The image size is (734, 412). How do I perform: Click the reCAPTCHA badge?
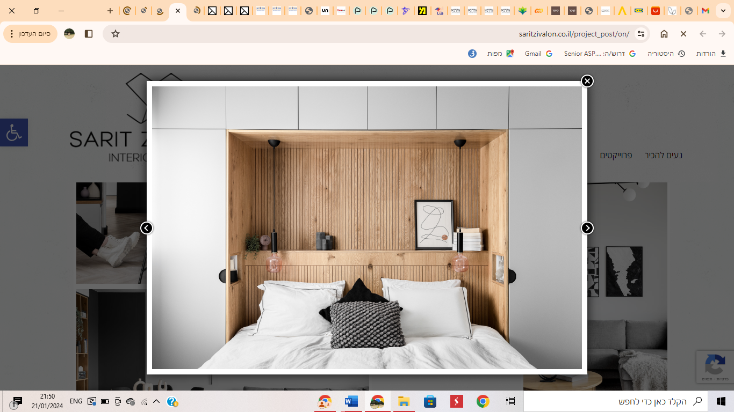(x=715, y=367)
